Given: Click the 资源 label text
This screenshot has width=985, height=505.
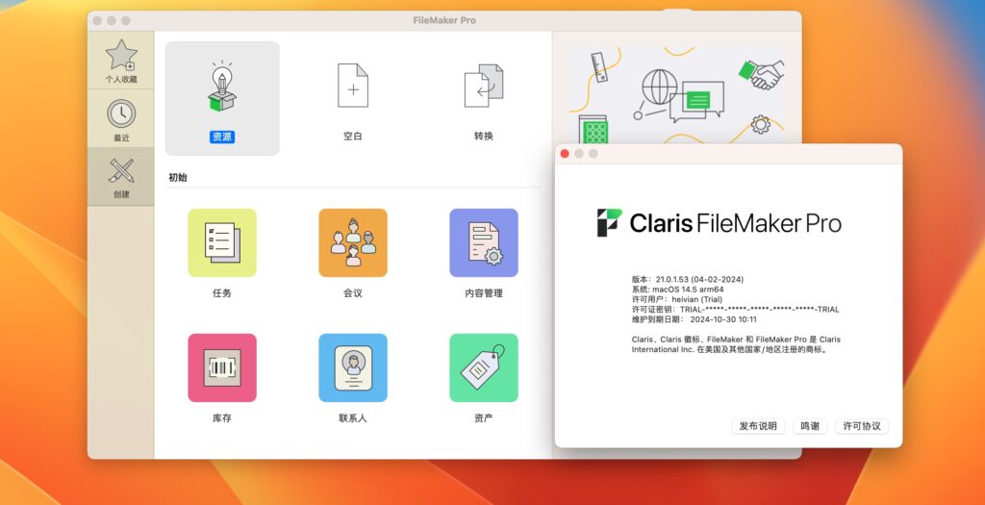Looking at the screenshot, I should [x=222, y=137].
